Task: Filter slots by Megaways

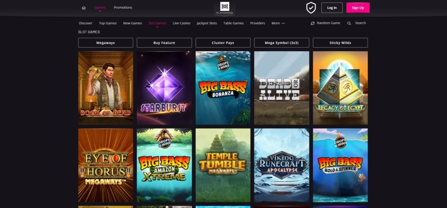Action: click(105, 43)
